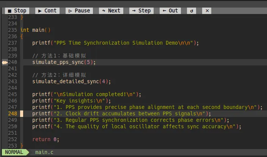This screenshot has width=267, height=157.
Task: Click the opening brace on line 236
Action: [x=22, y=37]
